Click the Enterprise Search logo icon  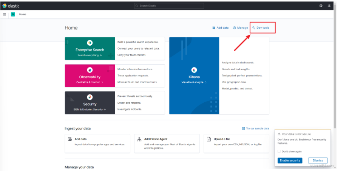point(90,43)
